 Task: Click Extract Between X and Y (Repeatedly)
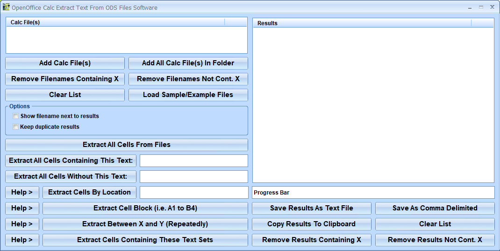click(x=145, y=224)
